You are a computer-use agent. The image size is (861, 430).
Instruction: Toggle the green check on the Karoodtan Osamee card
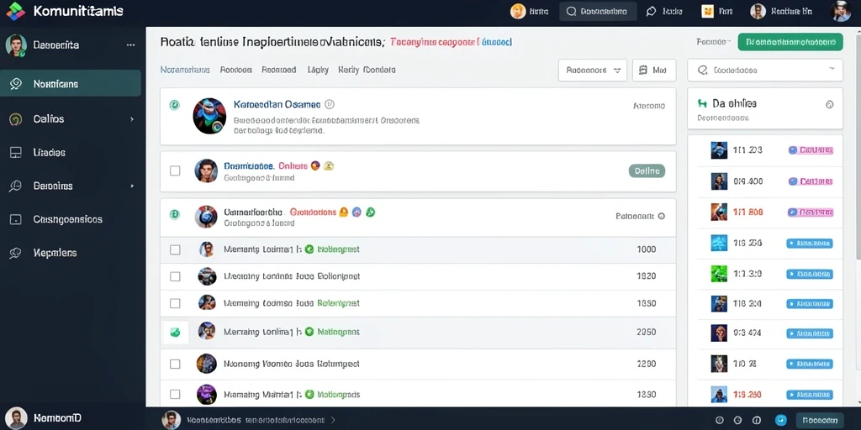[174, 105]
